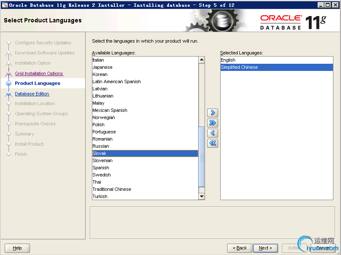Viewport: 341px width, 255px height.
Task: Minimize the installer window
Action: pyautogui.click(x=321, y=5)
